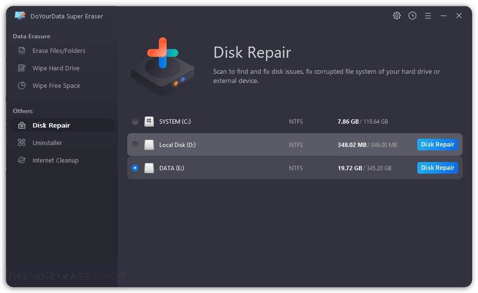Click the shredder icon beside Erase Files/Folders
The width and height of the screenshot is (478, 293).
[22, 50]
